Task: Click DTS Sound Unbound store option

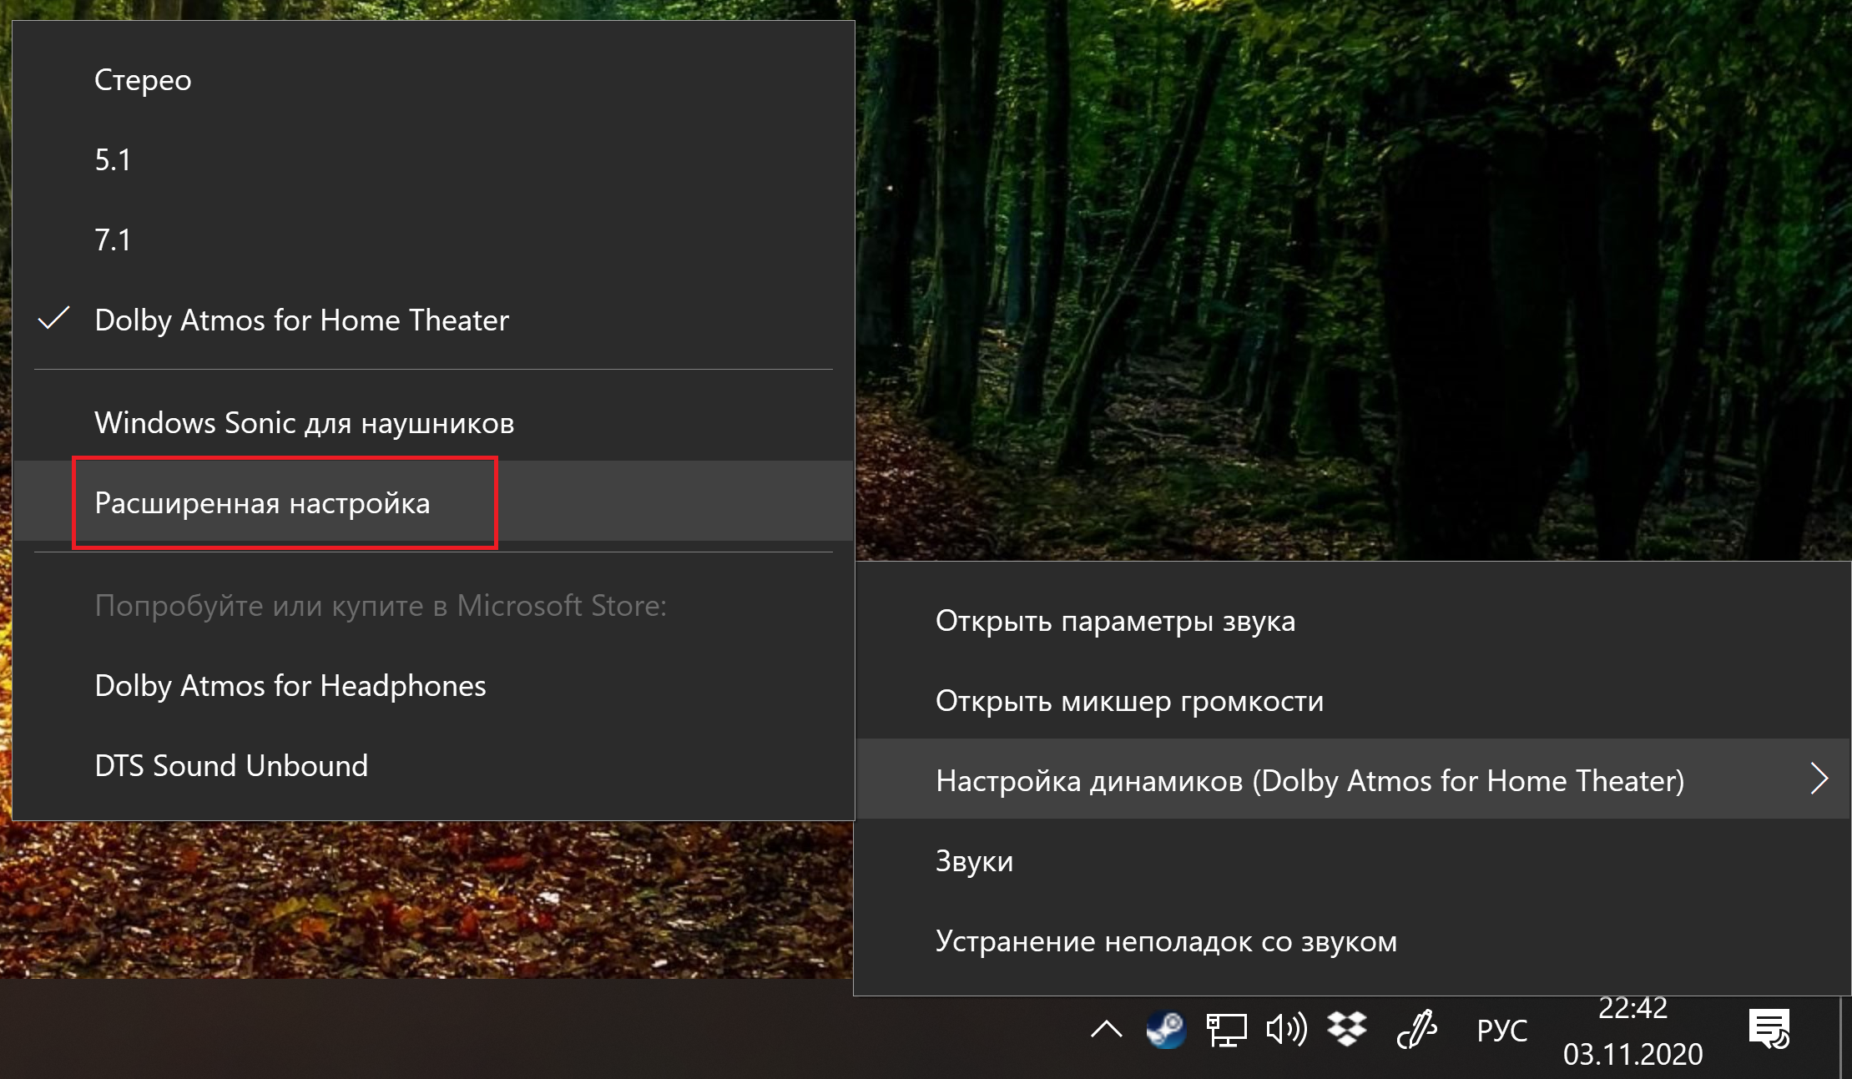Action: [231, 766]
